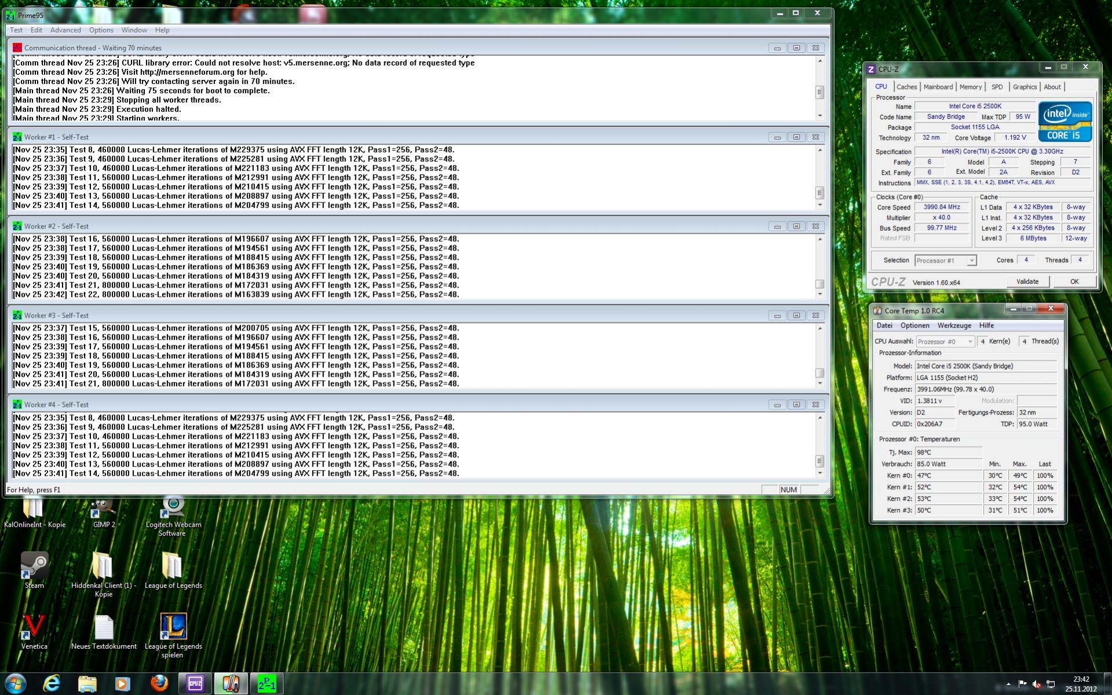Maximize the Worker #4 Self-Test child window
Viewport: 1112px width, 695px height.
click(x=796, y=405)
